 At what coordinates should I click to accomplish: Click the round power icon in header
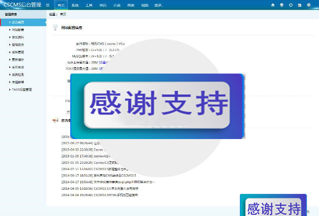pyautogui.click(x=309, y=5)
